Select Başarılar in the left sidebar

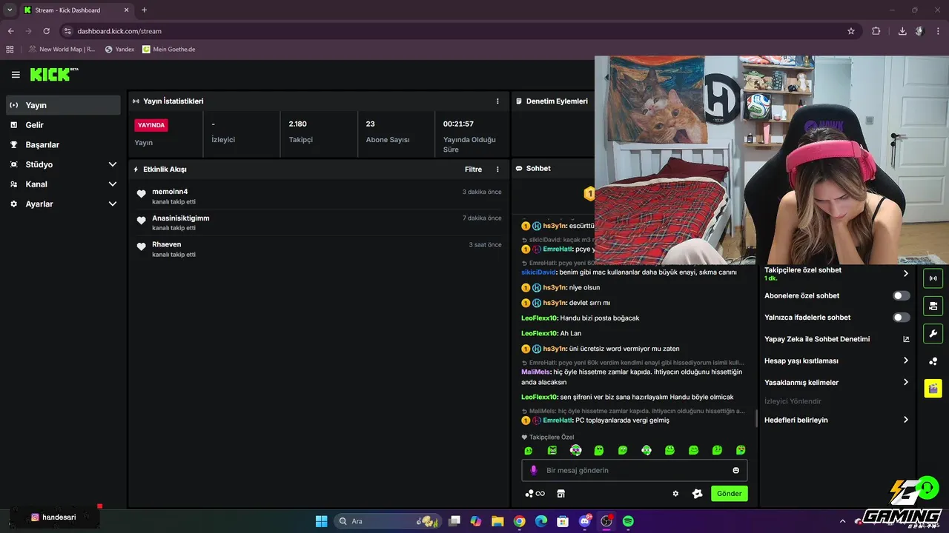pyautogui.click(x=63, y=145)
